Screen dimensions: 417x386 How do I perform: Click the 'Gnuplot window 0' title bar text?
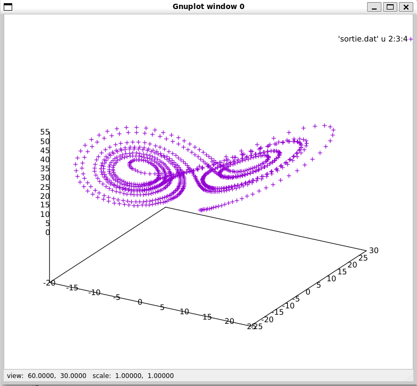pyautogui.click(x=208, y=6)
